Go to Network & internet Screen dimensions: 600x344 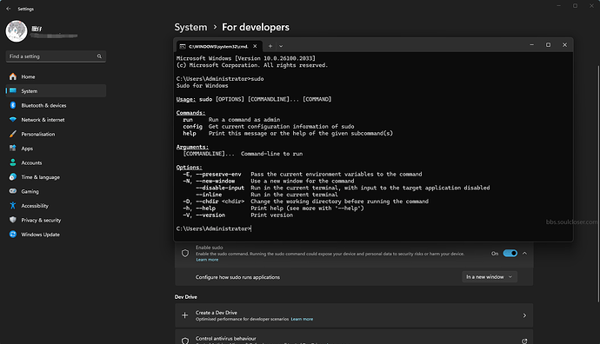[x=56, y=120]
